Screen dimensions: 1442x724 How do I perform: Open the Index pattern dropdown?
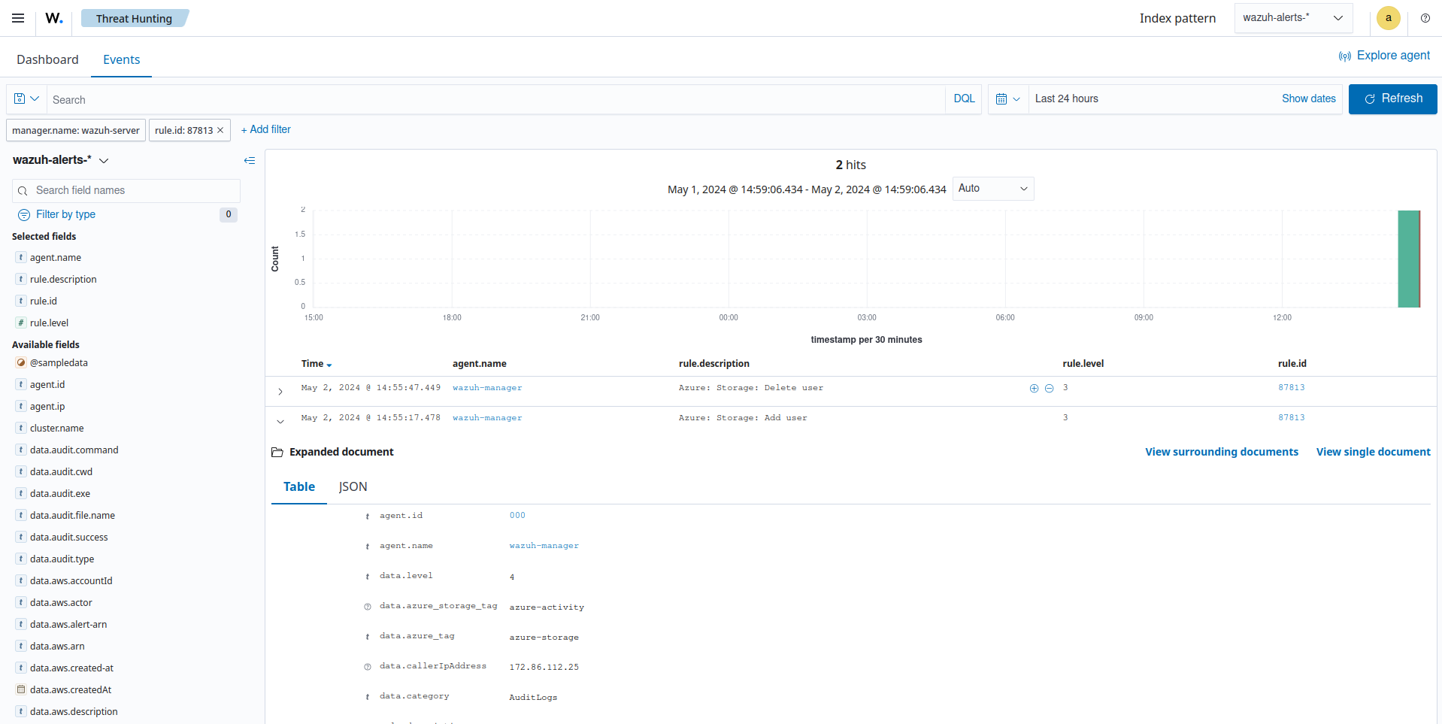(1292, 18)
